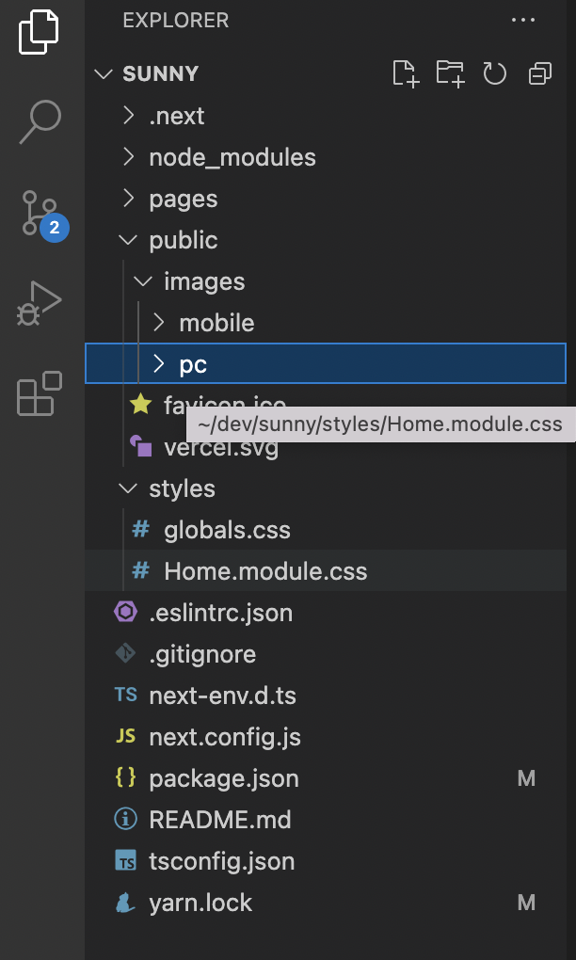Open the package.json file

(224, 778)
